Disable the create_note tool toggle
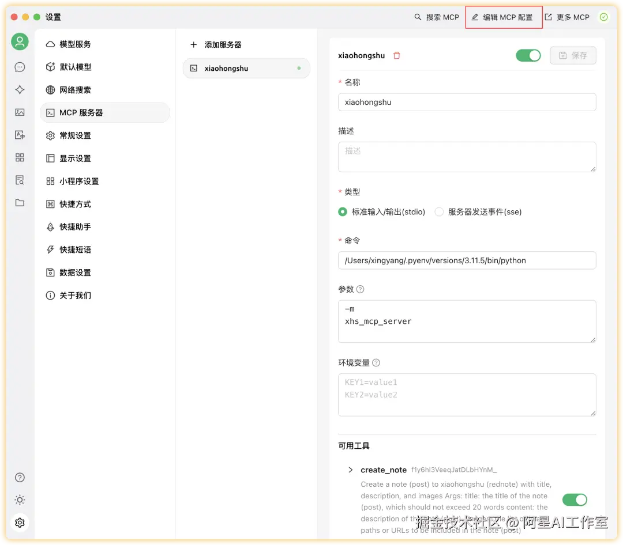 575,499
